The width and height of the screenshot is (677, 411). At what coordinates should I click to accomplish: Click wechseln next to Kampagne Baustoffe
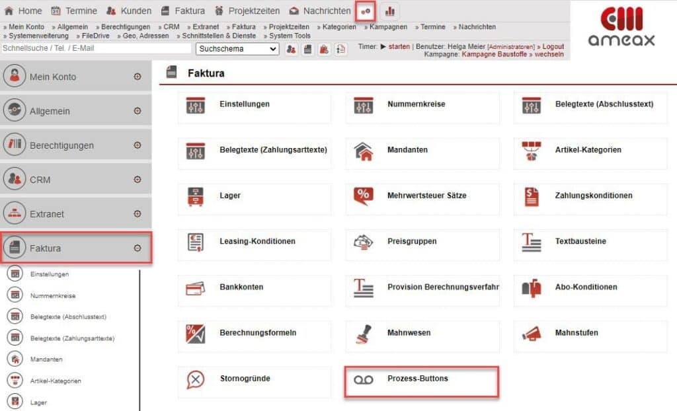coord(551,54)
